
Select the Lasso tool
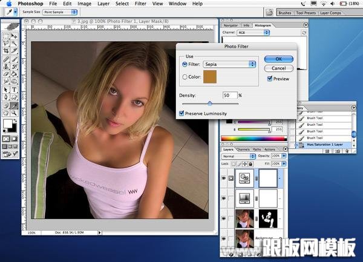6,44
